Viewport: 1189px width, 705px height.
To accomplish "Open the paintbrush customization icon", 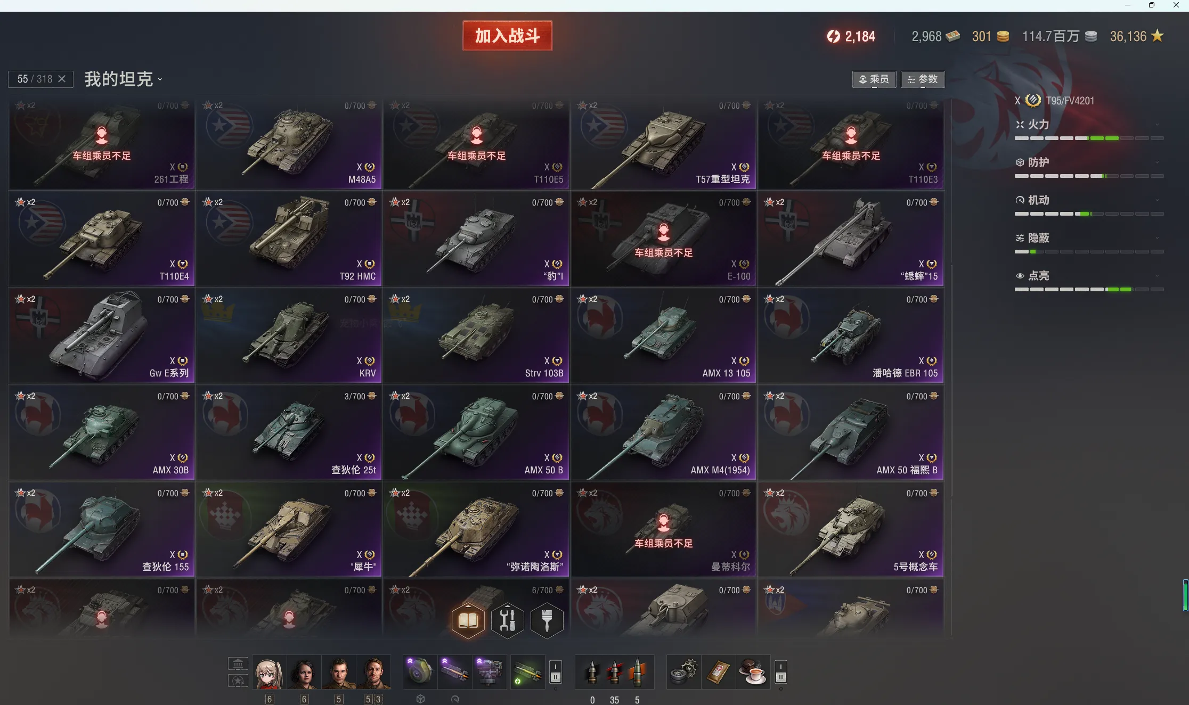I will pos(547,620).
